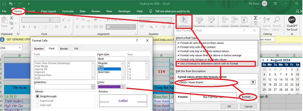Image resolution: width=303 pixels, height=111 pixels.
Task: Open the File menu
Action: click(4, 11)
